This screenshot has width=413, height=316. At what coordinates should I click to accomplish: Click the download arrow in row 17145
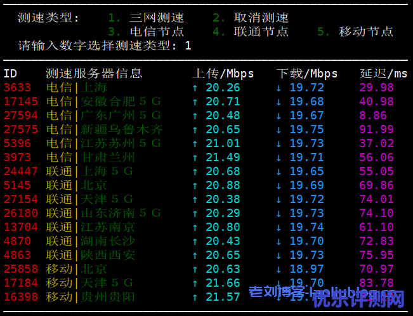point(279,102)
